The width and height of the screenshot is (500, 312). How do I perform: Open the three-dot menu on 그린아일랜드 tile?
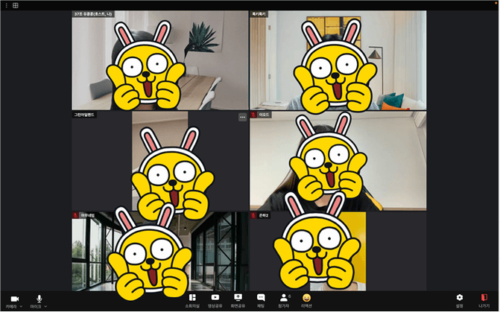243,117
